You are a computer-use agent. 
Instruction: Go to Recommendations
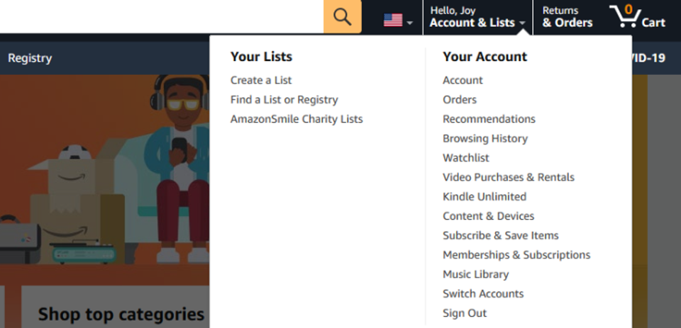489,119
